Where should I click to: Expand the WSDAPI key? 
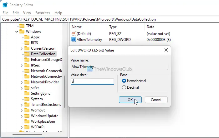coord(22,127)
